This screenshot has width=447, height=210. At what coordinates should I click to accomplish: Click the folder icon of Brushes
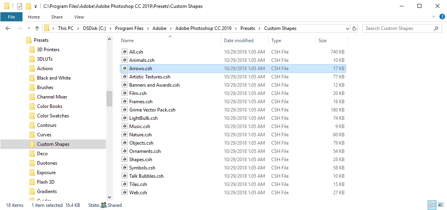[x=32, y=87]
